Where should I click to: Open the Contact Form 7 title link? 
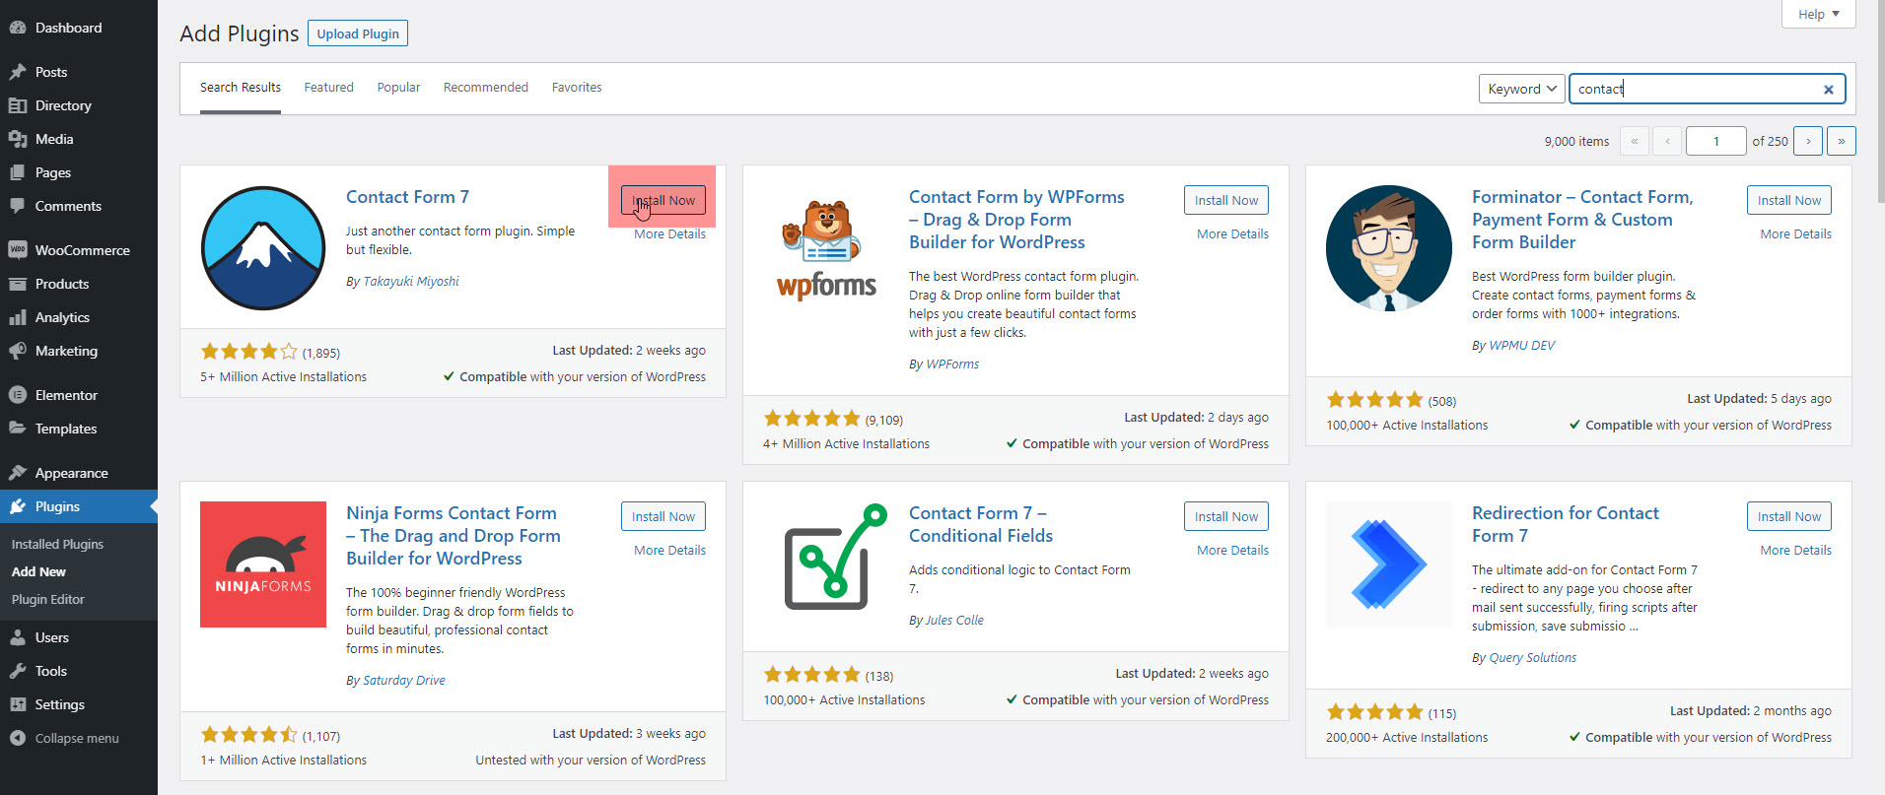(x=407, y=197)
